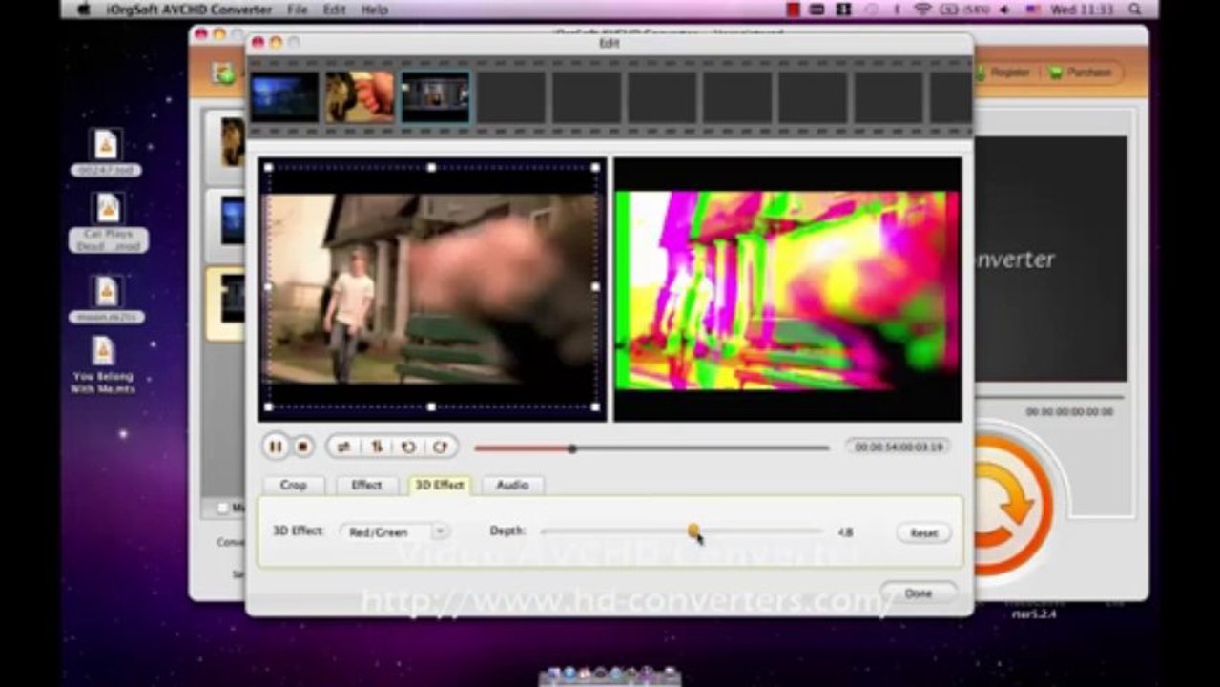Pause the video preview playback
1220x687 pixels.
tap(276, 447)
